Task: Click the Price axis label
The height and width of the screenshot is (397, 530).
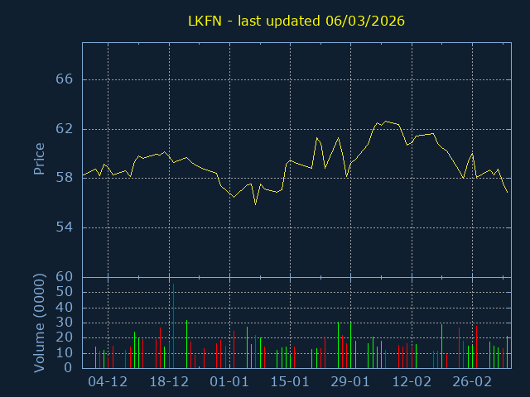Action: pos(39,158)
